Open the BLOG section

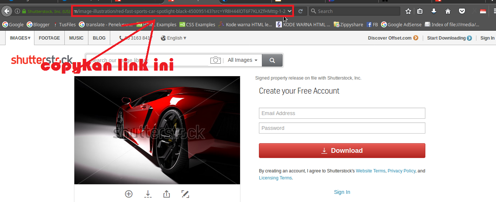[99, 38]
